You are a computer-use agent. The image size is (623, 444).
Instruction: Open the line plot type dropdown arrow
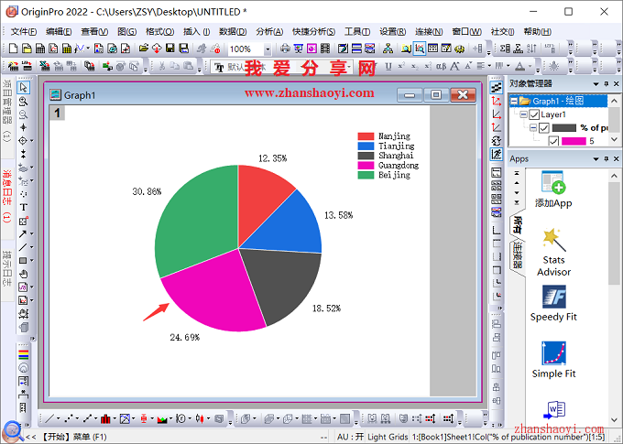pos(58,418)
